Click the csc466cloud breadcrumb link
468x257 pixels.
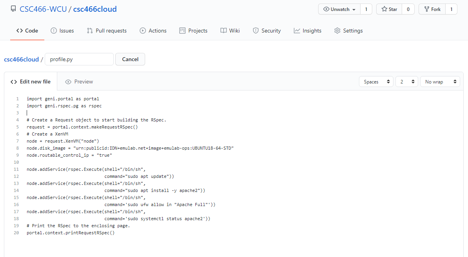pyautogui.click(x=21, y=60)
